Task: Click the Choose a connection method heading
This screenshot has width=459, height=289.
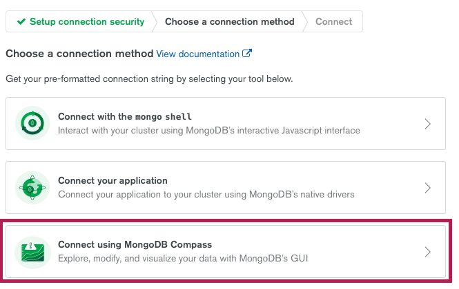Action: pos(79,54)
